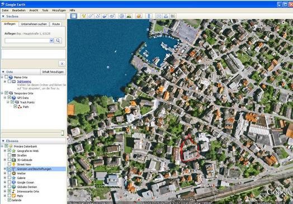Screen dimensions: 293x204
Task: Click the print toolbar icon
Action: tap(166, 16)
